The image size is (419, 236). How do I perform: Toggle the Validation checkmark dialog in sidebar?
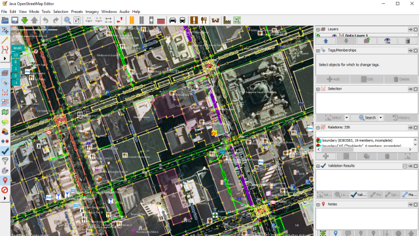tap(5, 151)
